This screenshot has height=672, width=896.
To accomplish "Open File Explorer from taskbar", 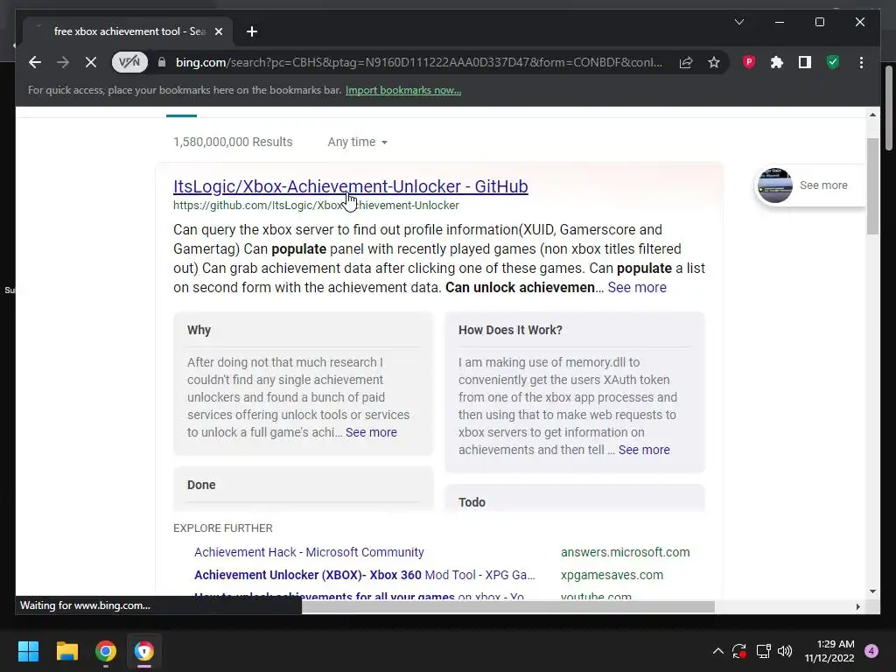I will [x=66, y=651].
